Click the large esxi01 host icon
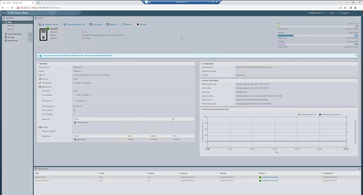The height and width of the screenshot is (195, 363). tap(43, 34)
